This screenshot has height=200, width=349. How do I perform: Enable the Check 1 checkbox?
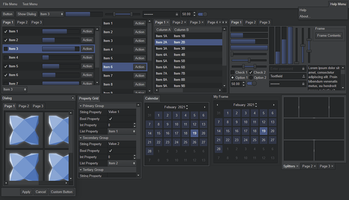click(x=232, y=72)
